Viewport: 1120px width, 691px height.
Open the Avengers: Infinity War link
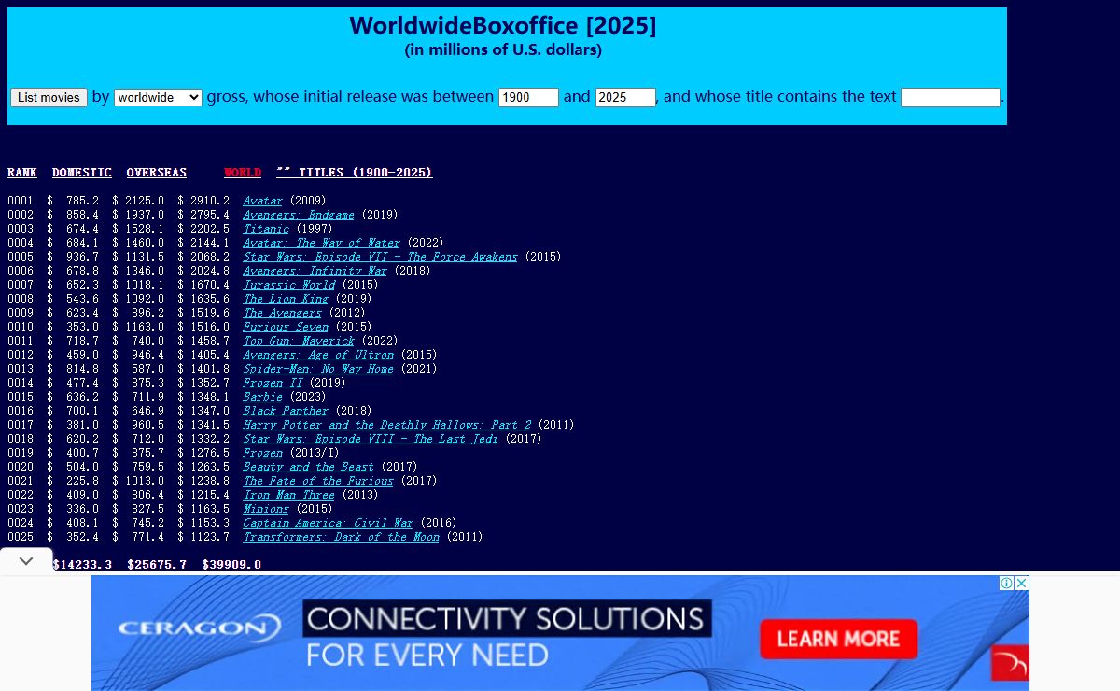[x=315, y=271]
